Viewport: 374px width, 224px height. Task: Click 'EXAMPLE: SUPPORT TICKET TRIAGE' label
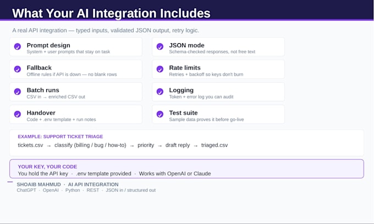[x=61, y=136]
